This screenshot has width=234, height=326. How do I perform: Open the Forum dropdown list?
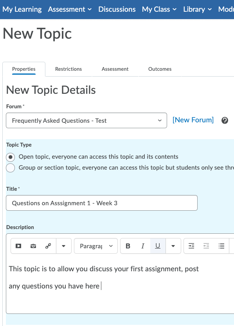tap(86, 120)
